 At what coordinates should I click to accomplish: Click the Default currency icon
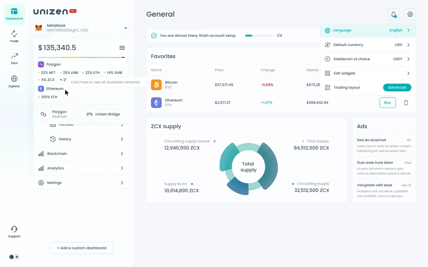[x=328, y=45]
